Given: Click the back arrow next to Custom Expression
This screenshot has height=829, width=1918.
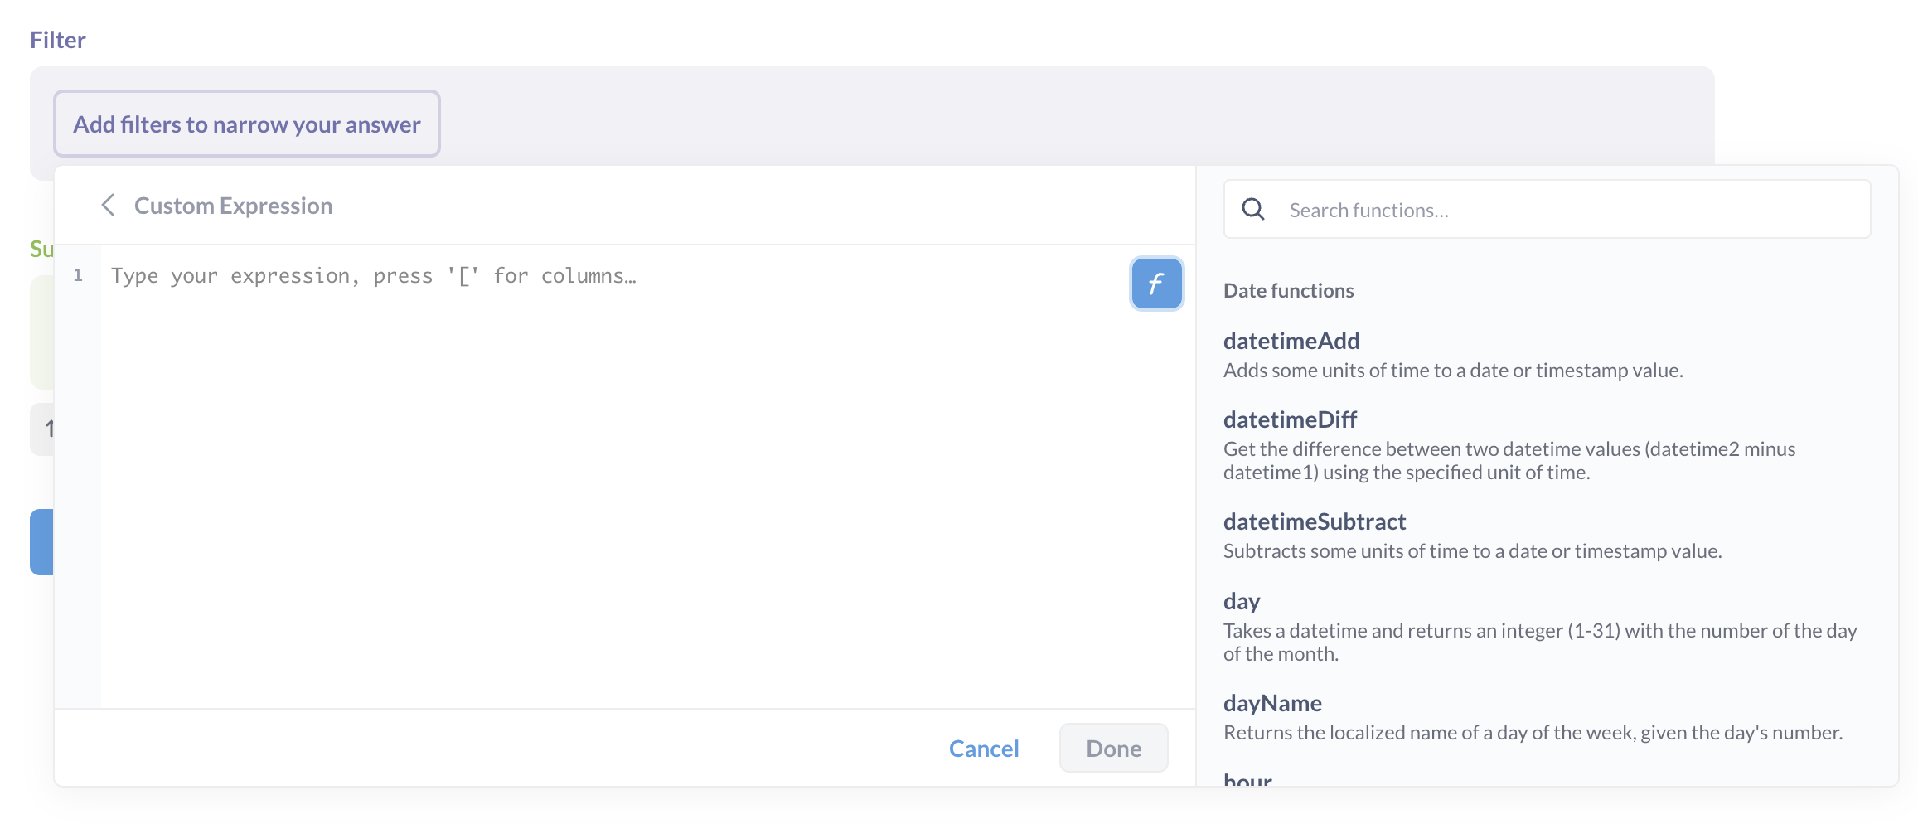Looking at the screenshot, I should tap(109, 206).
